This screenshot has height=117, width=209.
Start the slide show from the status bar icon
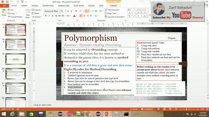[x=176, y=109]
